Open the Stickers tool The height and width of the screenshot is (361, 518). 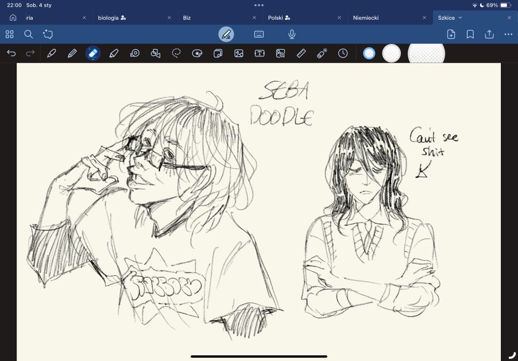tap(197, 53)
